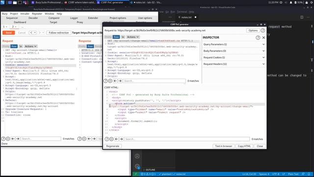Go to previous match in CSRF request search
The image size is (314, 177).
pos(115,81)
